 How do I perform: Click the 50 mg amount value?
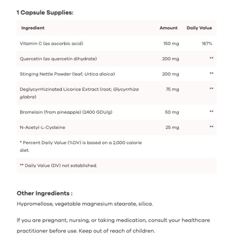[173, 111]
